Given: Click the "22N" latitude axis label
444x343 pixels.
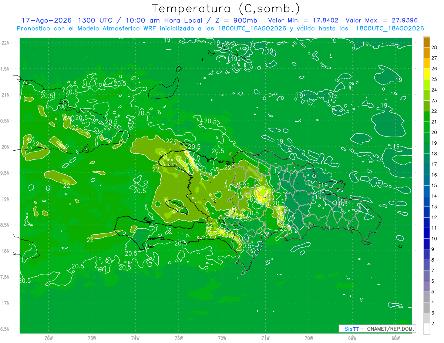Looking at the screenshot, I should (x=6, y=43).
